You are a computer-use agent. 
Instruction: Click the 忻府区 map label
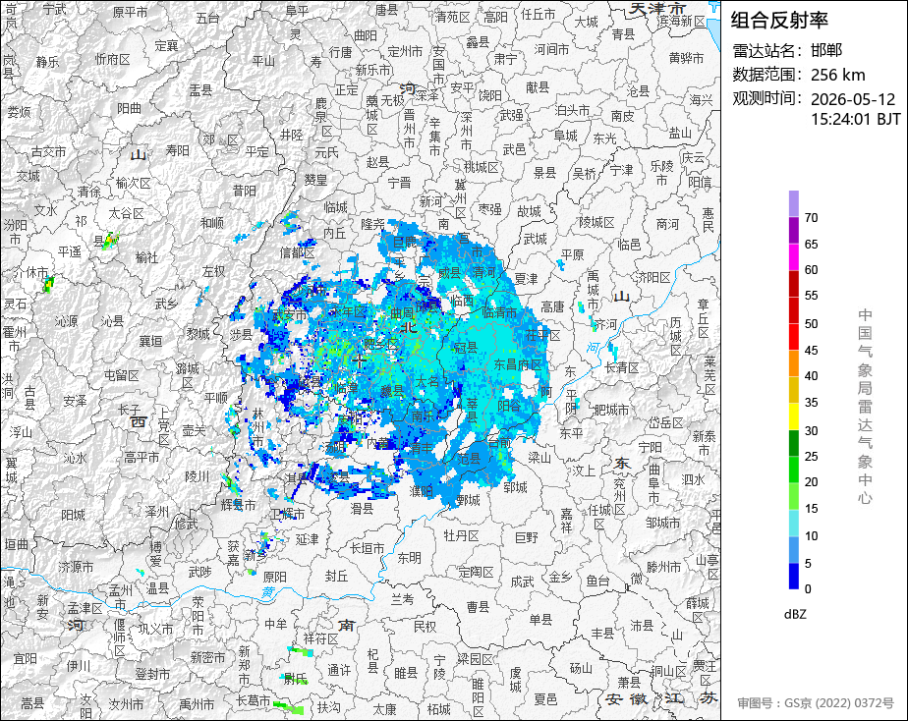tap(112, 60)
